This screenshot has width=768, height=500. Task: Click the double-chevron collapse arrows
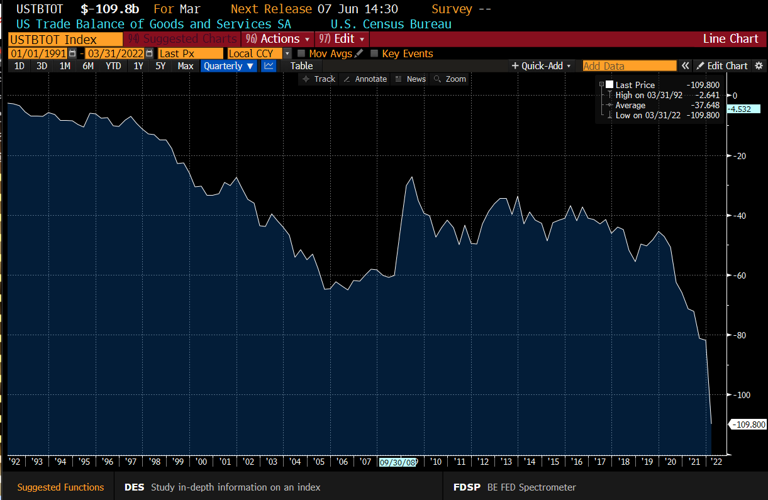point(685,66)
